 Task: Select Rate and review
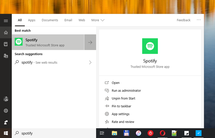123,121
